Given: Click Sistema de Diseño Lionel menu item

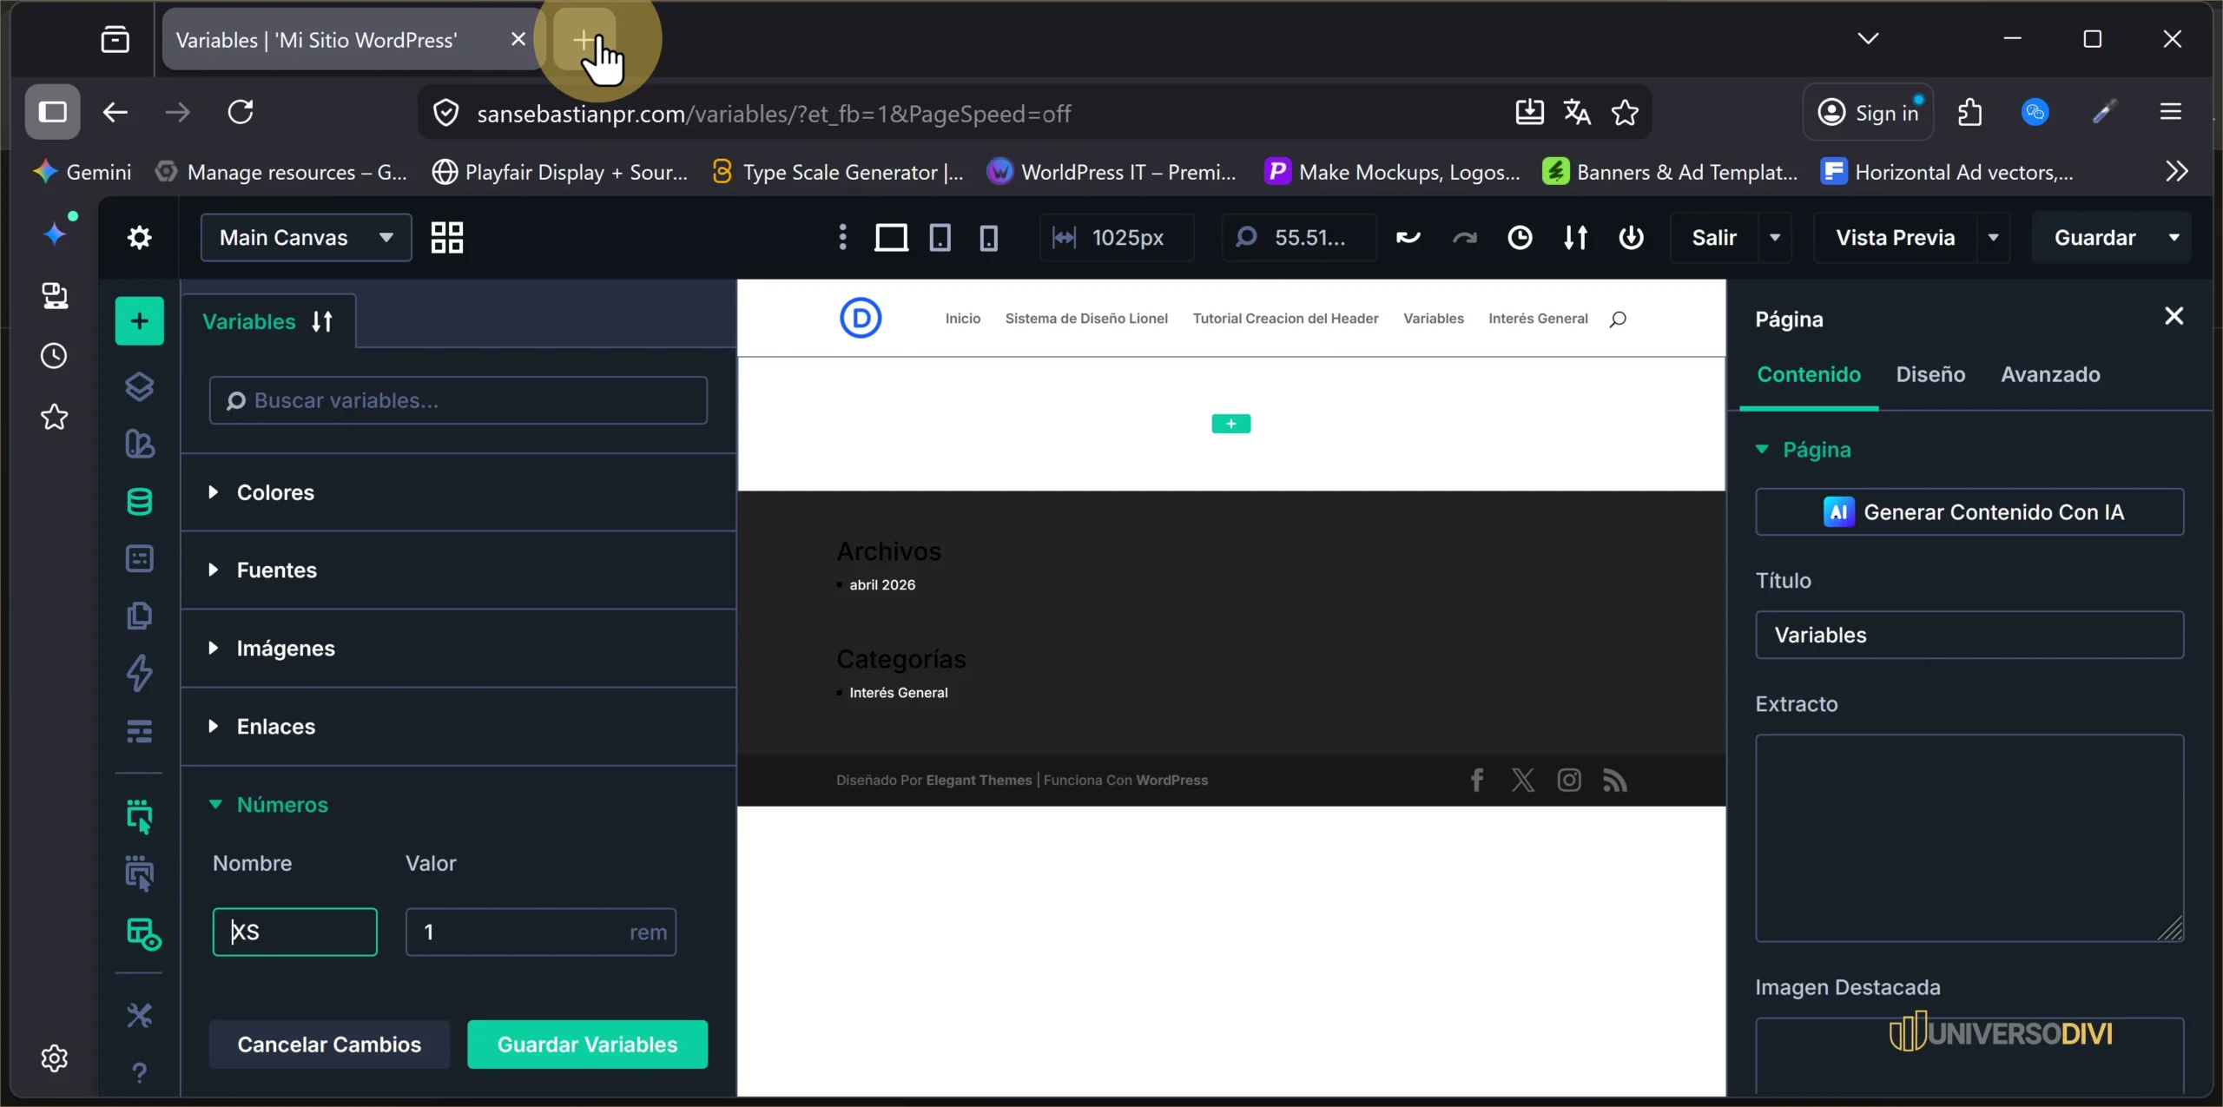Looking at the screenshot, I should [x=1086, y=319].
